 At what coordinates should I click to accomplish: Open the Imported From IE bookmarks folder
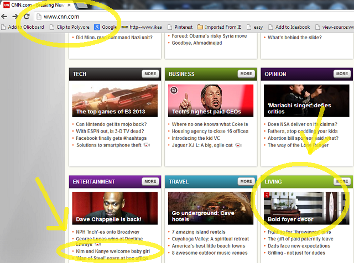(x=219, y=27)
